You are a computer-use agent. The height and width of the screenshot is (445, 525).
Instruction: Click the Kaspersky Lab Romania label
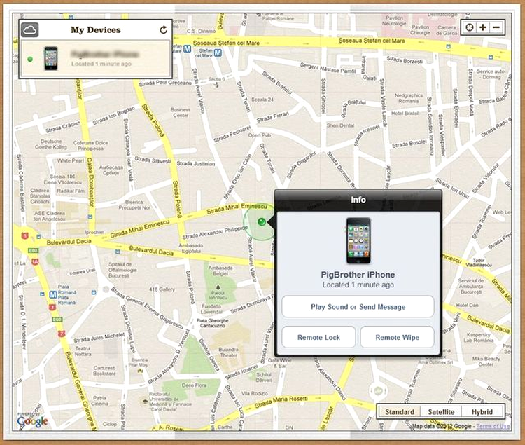pos(479,338)
